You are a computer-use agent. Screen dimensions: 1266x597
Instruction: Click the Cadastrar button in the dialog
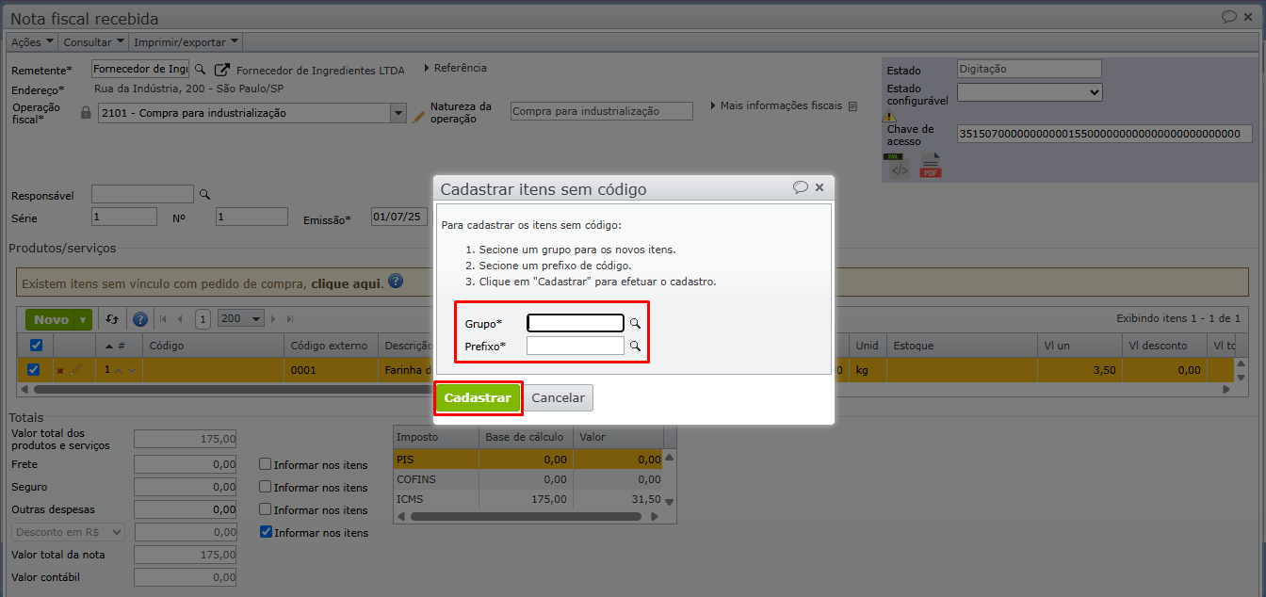pos(478,398)
